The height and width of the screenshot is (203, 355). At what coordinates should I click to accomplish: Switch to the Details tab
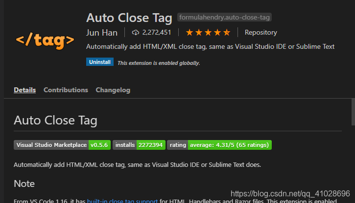point(24,90)
